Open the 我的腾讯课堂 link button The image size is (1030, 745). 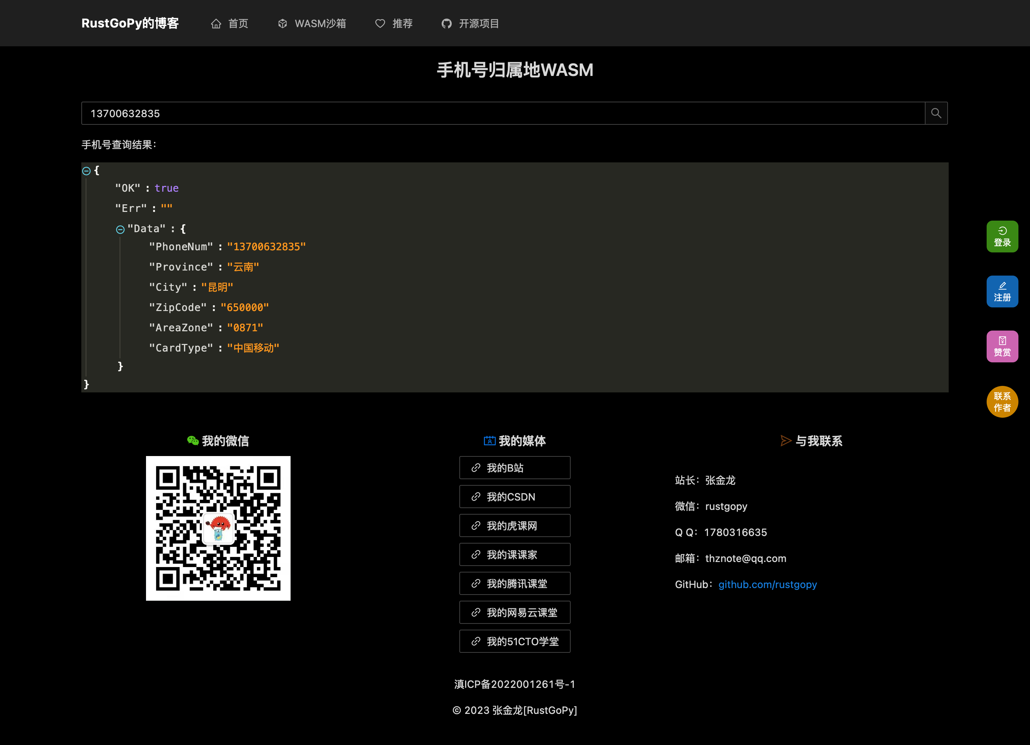point(515,584)
